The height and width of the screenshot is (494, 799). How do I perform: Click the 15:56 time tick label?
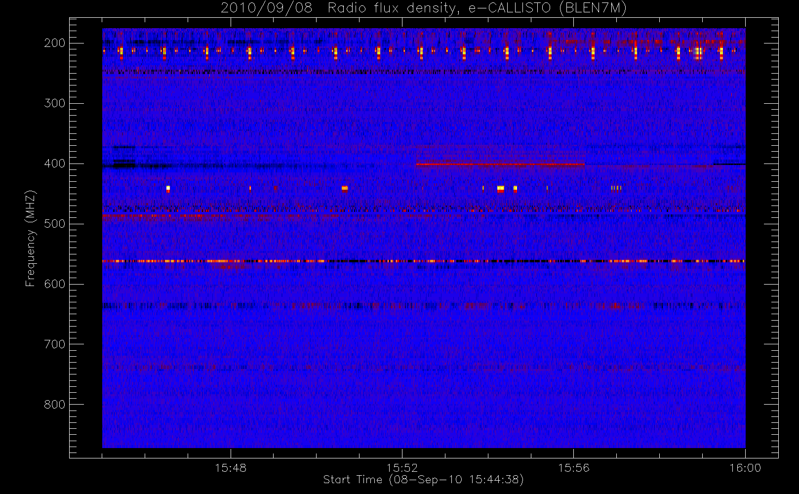coord(574,468)
